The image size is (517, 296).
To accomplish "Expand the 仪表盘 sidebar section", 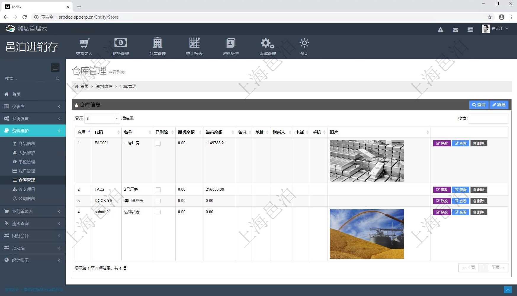I will click(x=33, y=106).
